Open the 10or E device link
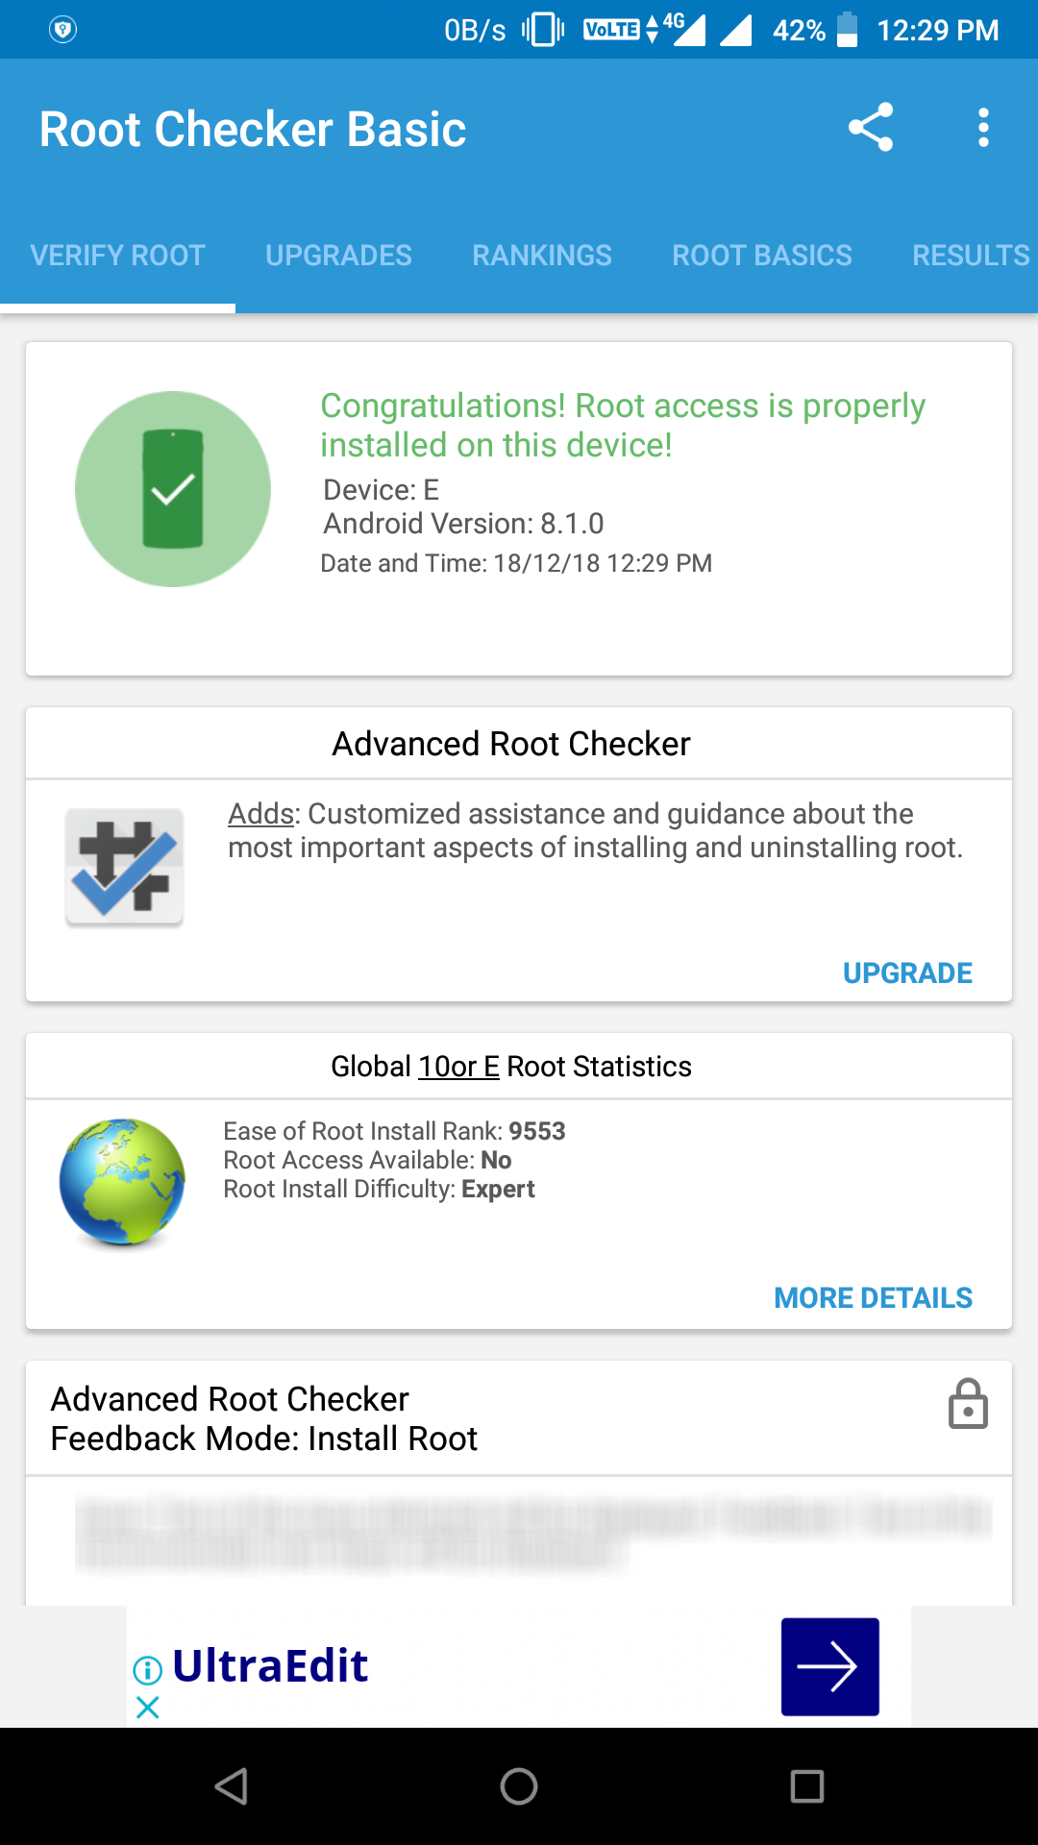The height and width of the screenshot is (1845, 1038). tap(459, 1067)
